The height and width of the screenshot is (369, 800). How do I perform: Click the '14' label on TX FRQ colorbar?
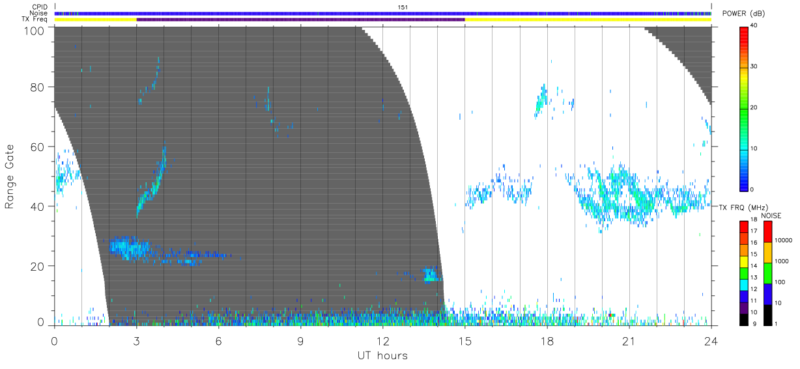[754, 266]
